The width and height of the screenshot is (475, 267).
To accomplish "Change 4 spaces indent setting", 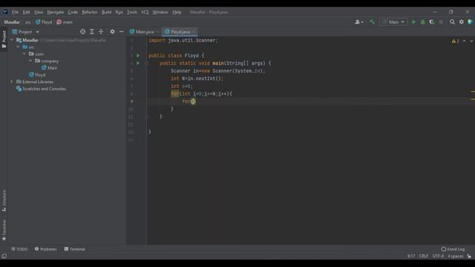I will (455, 256).
